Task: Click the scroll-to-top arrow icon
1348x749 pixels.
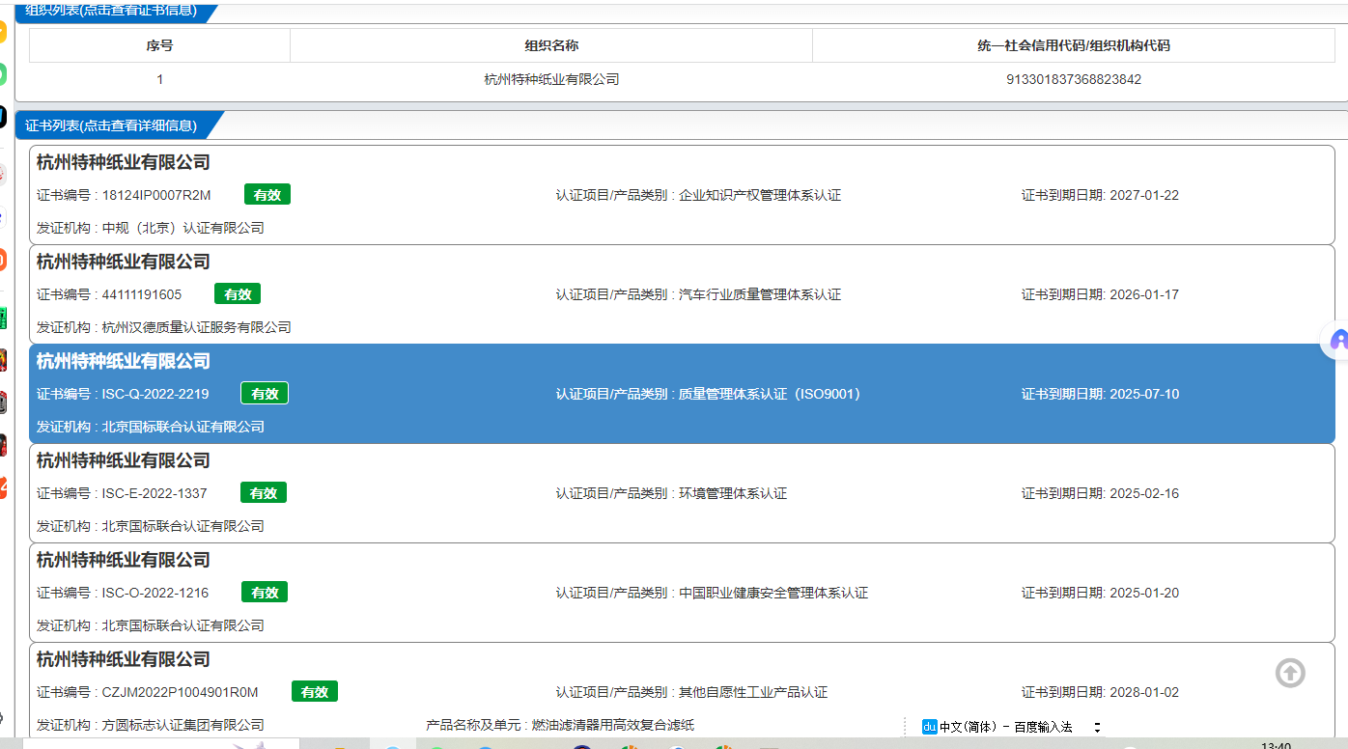Action: (x=1290, y=673)
